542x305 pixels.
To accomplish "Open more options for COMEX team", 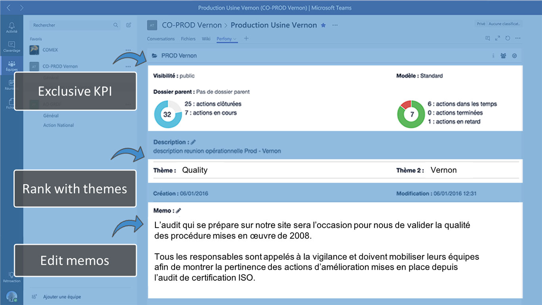I will [128, 50].
